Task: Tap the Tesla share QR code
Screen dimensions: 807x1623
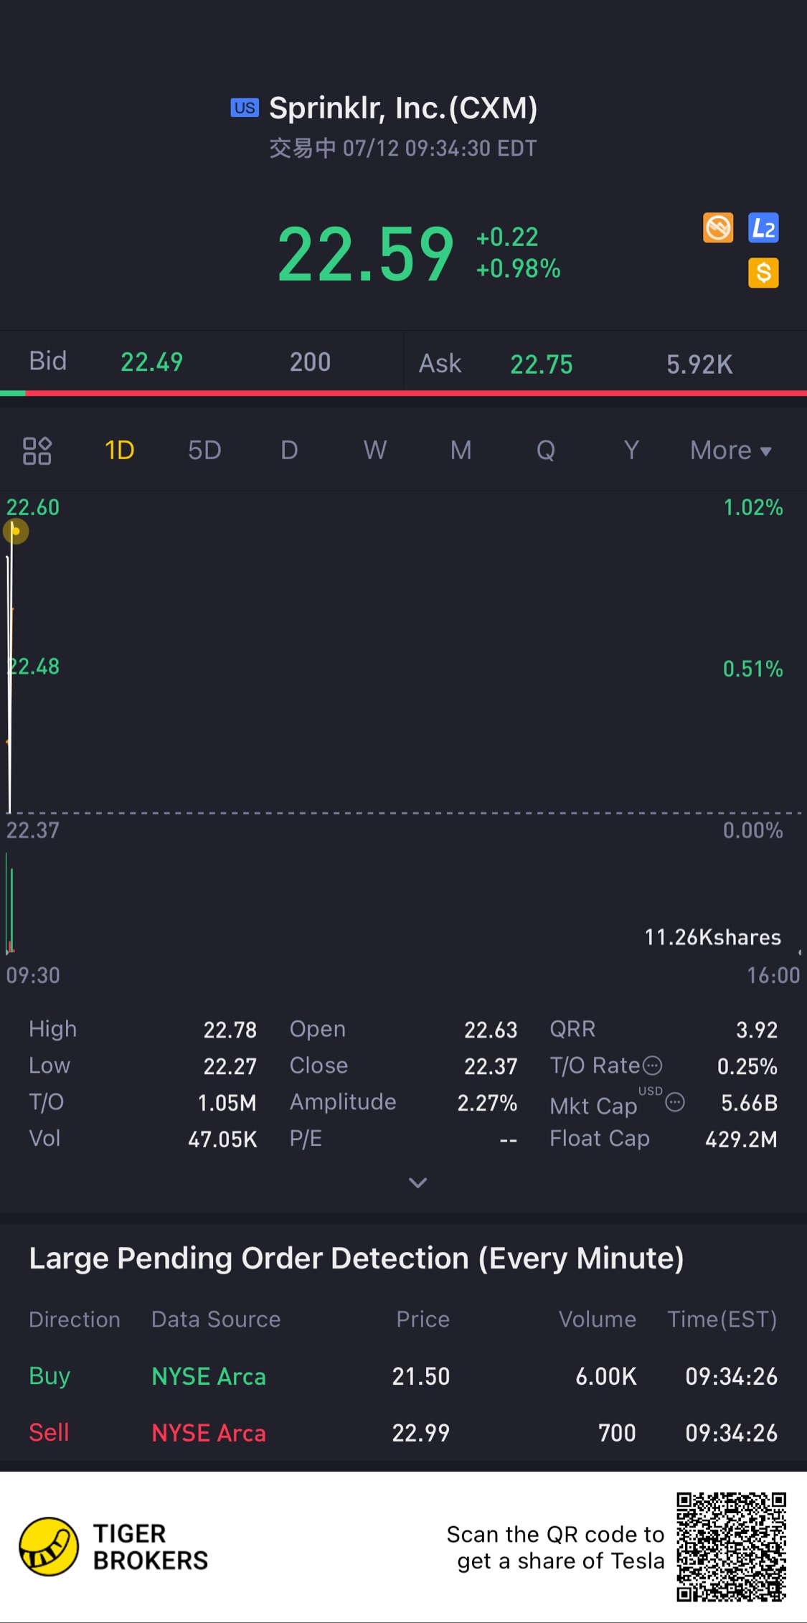Action: coord(731,1546)
